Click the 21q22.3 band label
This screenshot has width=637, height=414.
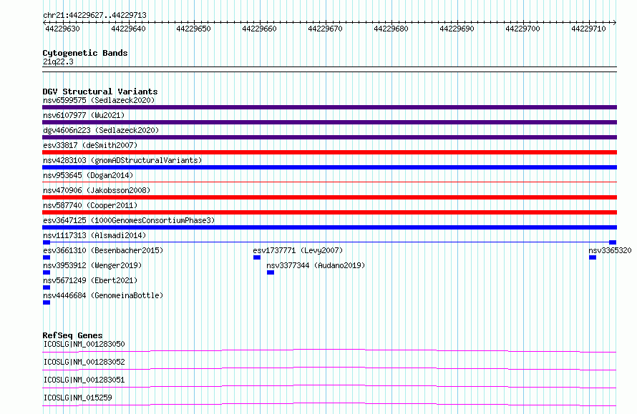coord(58,61)
